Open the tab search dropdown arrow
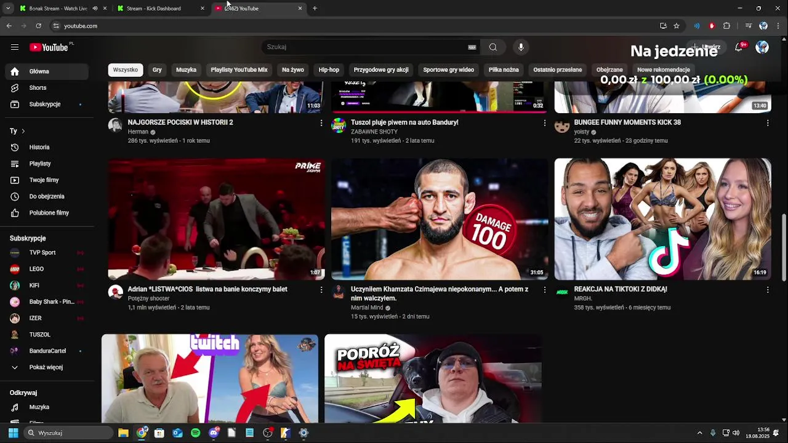This screenshot has height=443, width=788. coord(8,9)
